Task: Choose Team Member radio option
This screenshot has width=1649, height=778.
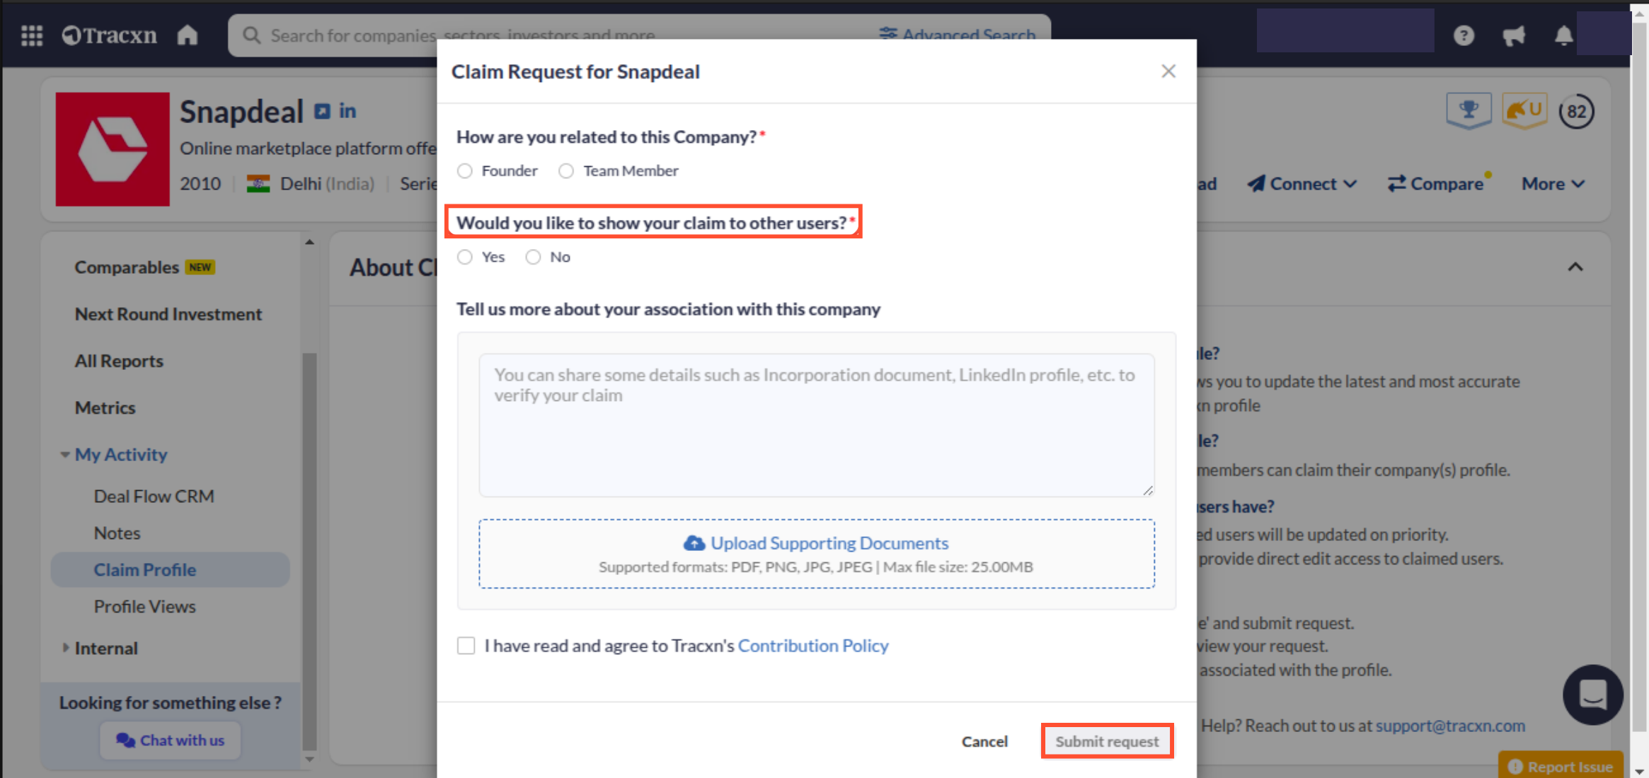Action: click(566, 171)
